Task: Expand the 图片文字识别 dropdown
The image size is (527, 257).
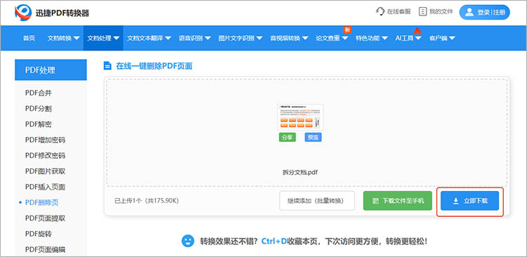Action: [x=240, y=39]
